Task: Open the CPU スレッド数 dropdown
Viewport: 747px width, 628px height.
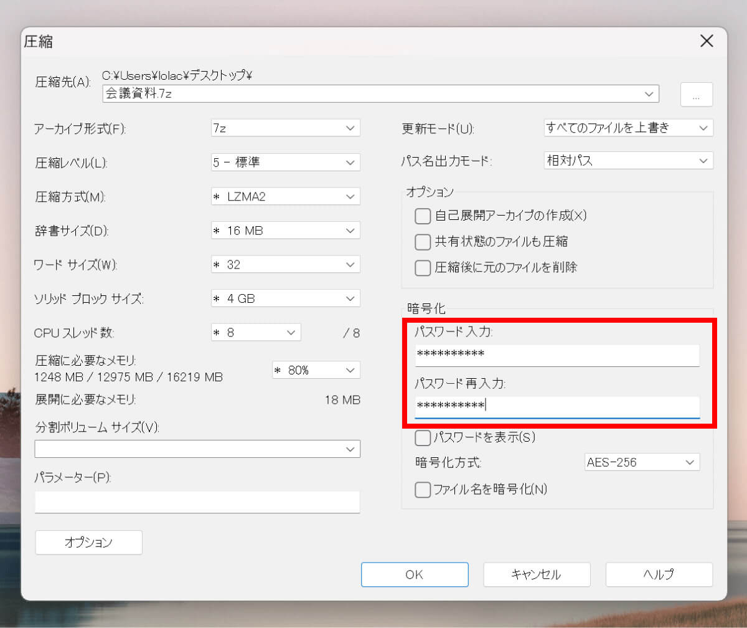Action: 256,332
